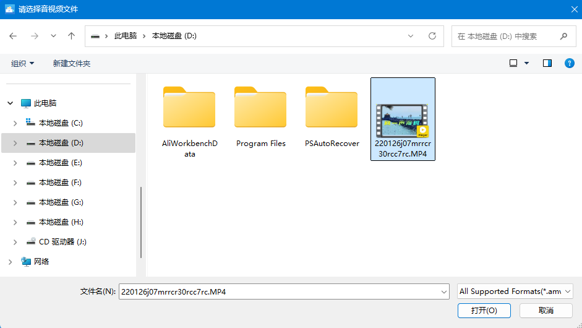Open the help question mark icon
This screenshot has width=582, height=328.
point(570,63)
